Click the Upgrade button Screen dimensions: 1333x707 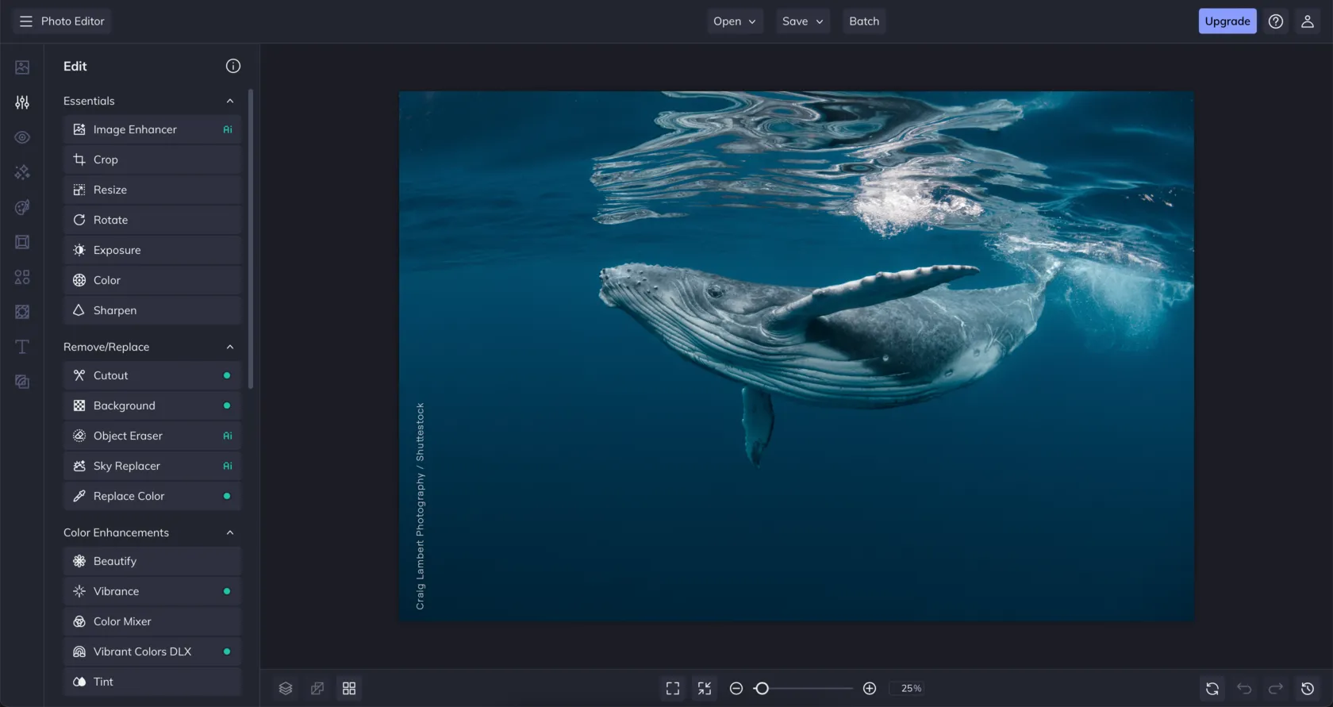coord(1227,21)
